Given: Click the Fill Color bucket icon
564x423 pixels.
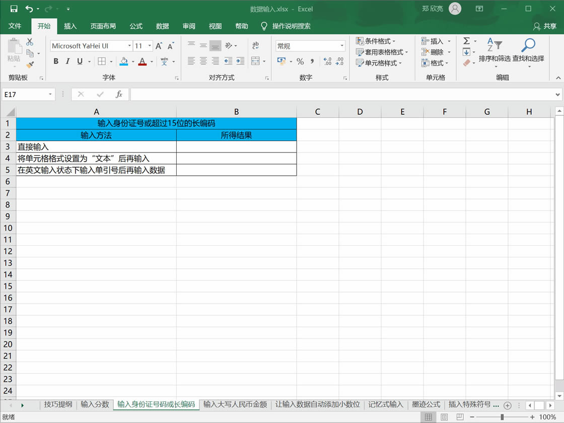Looking at the screenshot, I should [x=124, y=61].
